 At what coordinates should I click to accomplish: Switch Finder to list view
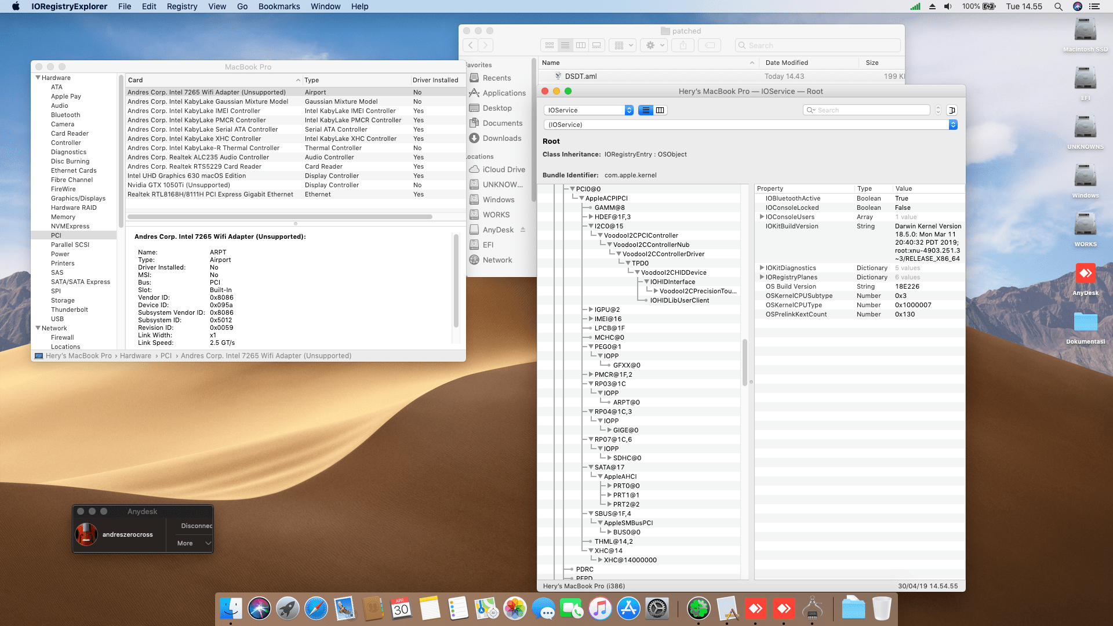pos(565,45)
